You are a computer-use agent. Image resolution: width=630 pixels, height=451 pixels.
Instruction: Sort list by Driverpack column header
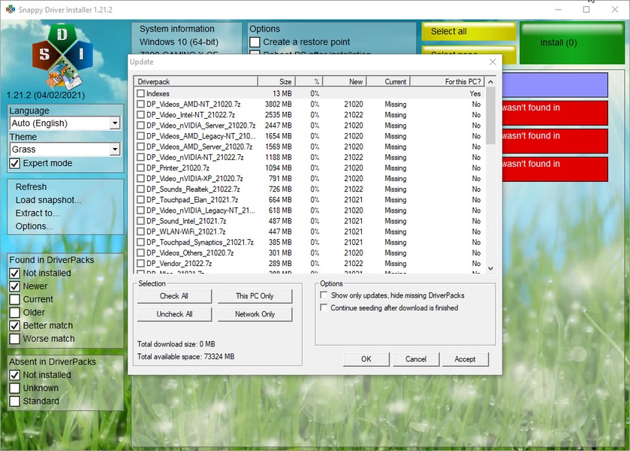195,81
